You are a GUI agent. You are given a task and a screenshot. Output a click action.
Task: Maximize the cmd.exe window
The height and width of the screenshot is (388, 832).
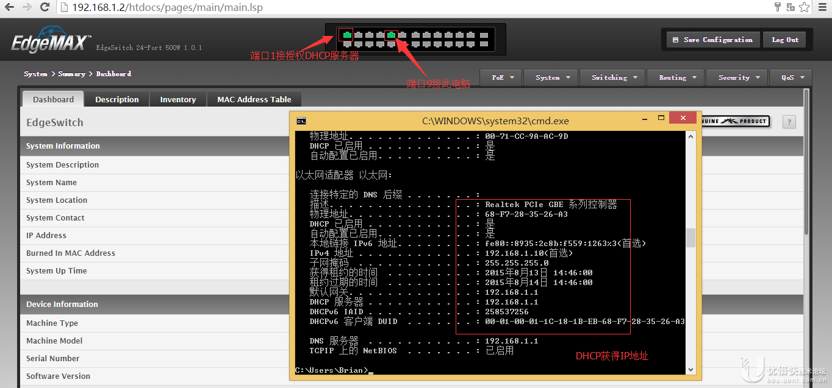[660, 118]
